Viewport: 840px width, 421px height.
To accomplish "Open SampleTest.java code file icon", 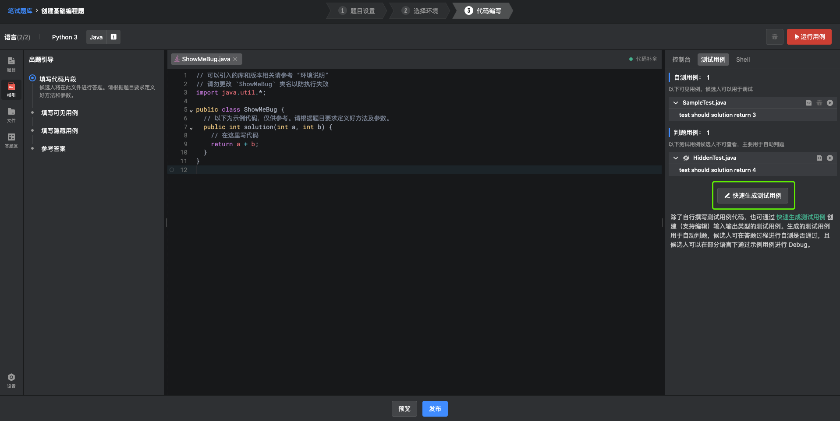I will 809,103.
